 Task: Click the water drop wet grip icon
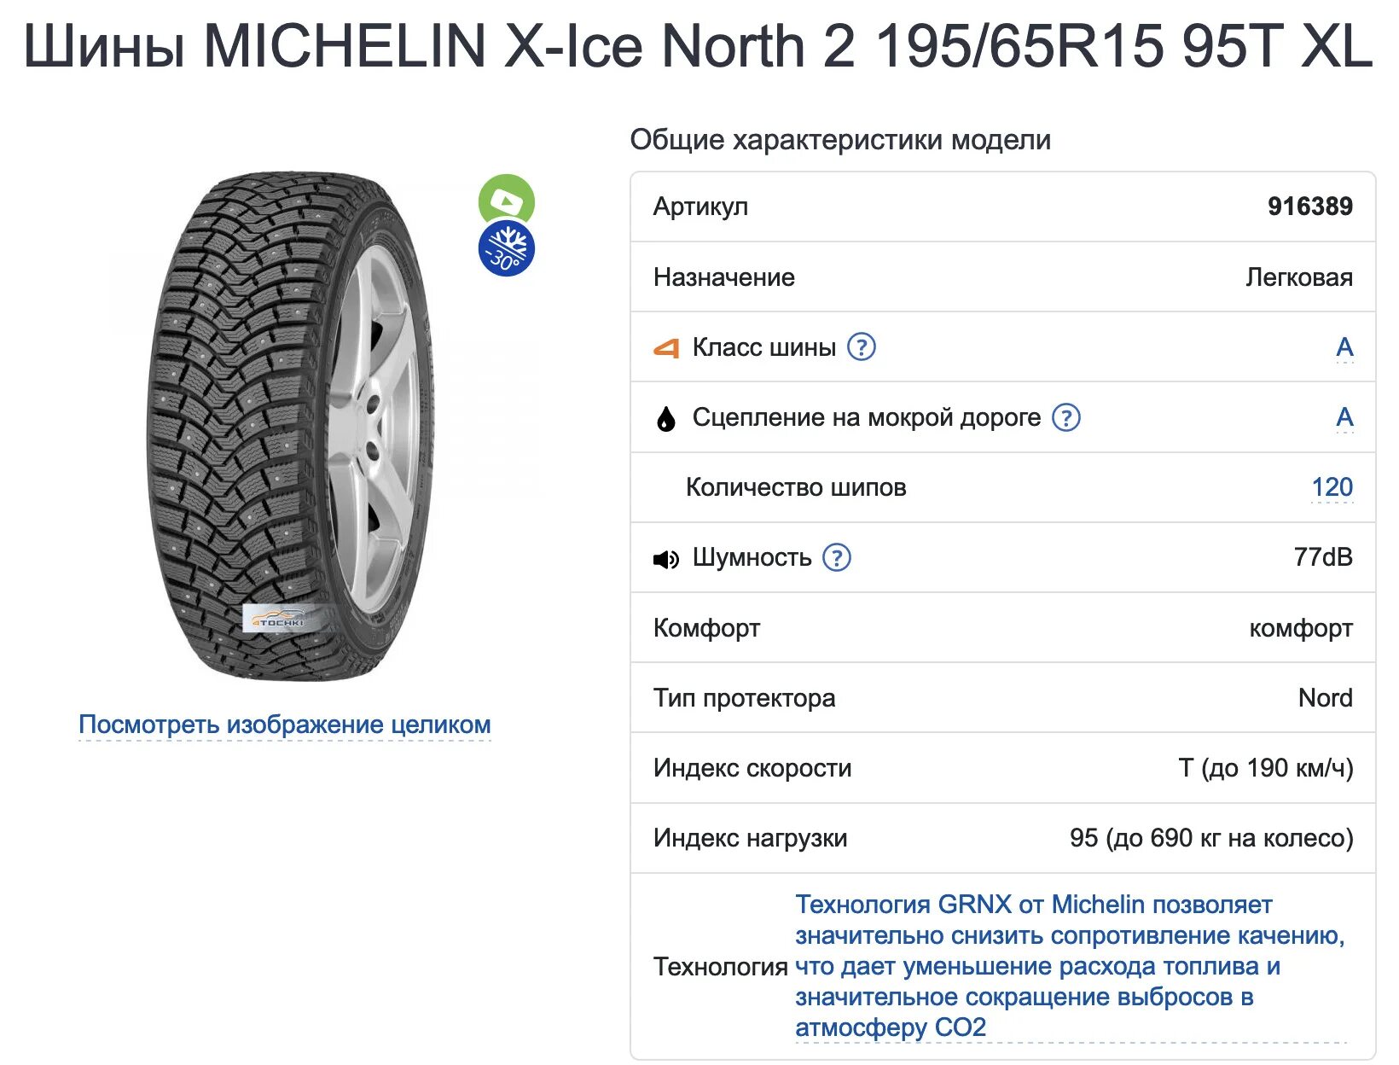point(666,418)
